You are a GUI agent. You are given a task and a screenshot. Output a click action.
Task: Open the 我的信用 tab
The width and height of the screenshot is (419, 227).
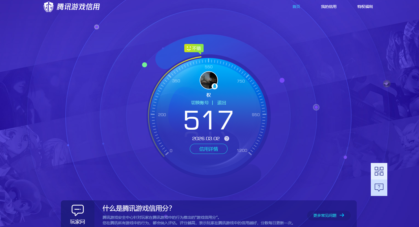[x=329, y=7]
